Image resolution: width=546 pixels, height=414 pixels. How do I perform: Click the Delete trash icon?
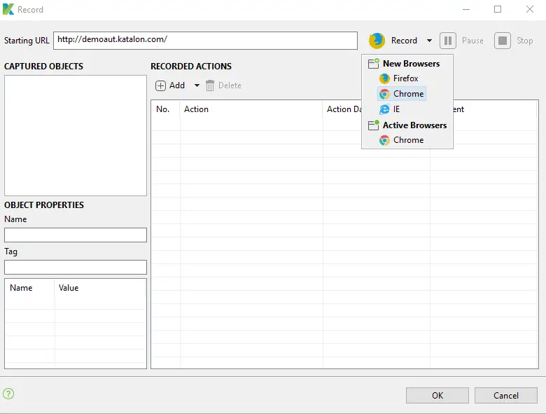tap(210, 85)
